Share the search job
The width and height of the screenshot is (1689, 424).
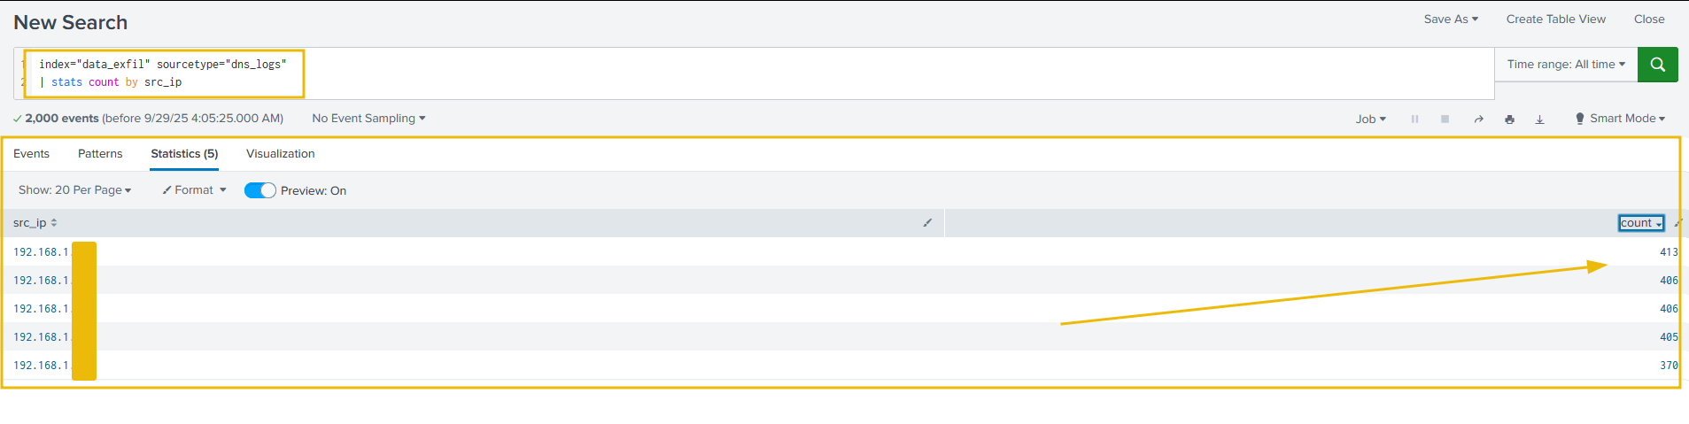(x=1478, y=119)
